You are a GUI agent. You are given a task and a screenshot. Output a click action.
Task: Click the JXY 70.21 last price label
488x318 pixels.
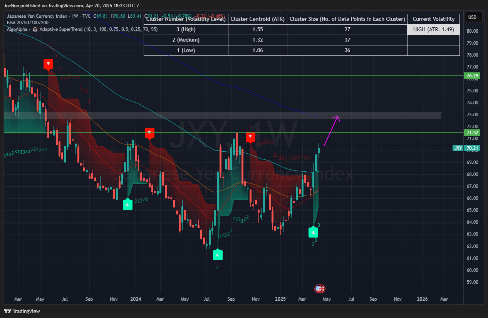click(x=466, y=148)
